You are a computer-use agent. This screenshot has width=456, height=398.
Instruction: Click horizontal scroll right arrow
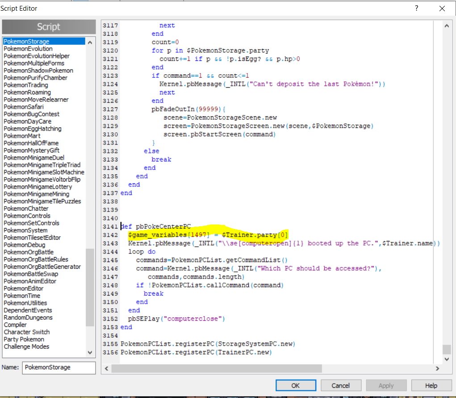tap(437, 368)
